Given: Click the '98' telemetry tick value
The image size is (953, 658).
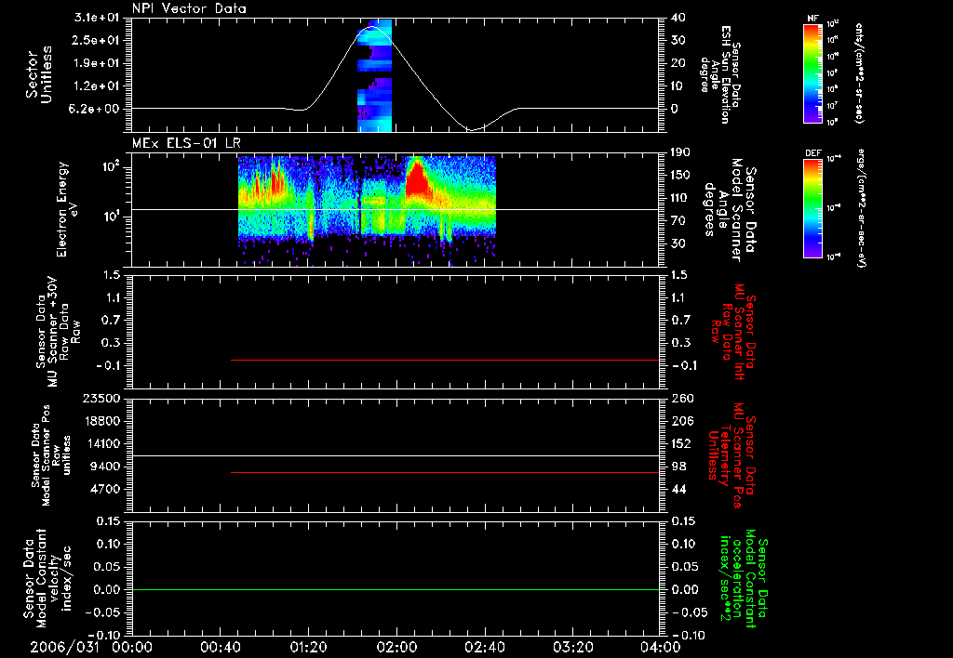Looking at the screenshot, I should pos(678,467).
